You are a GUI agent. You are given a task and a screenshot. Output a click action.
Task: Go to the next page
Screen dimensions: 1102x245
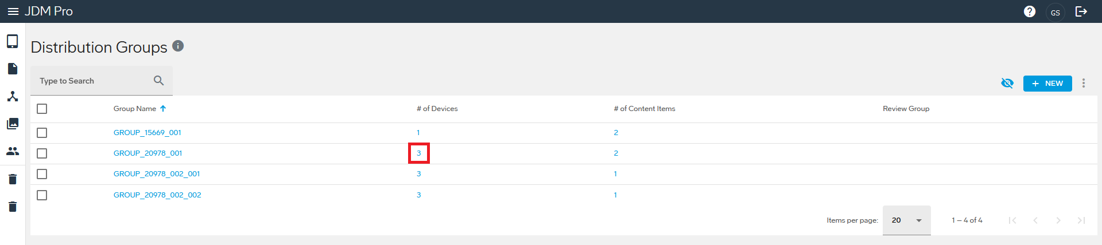point(1058,220)
